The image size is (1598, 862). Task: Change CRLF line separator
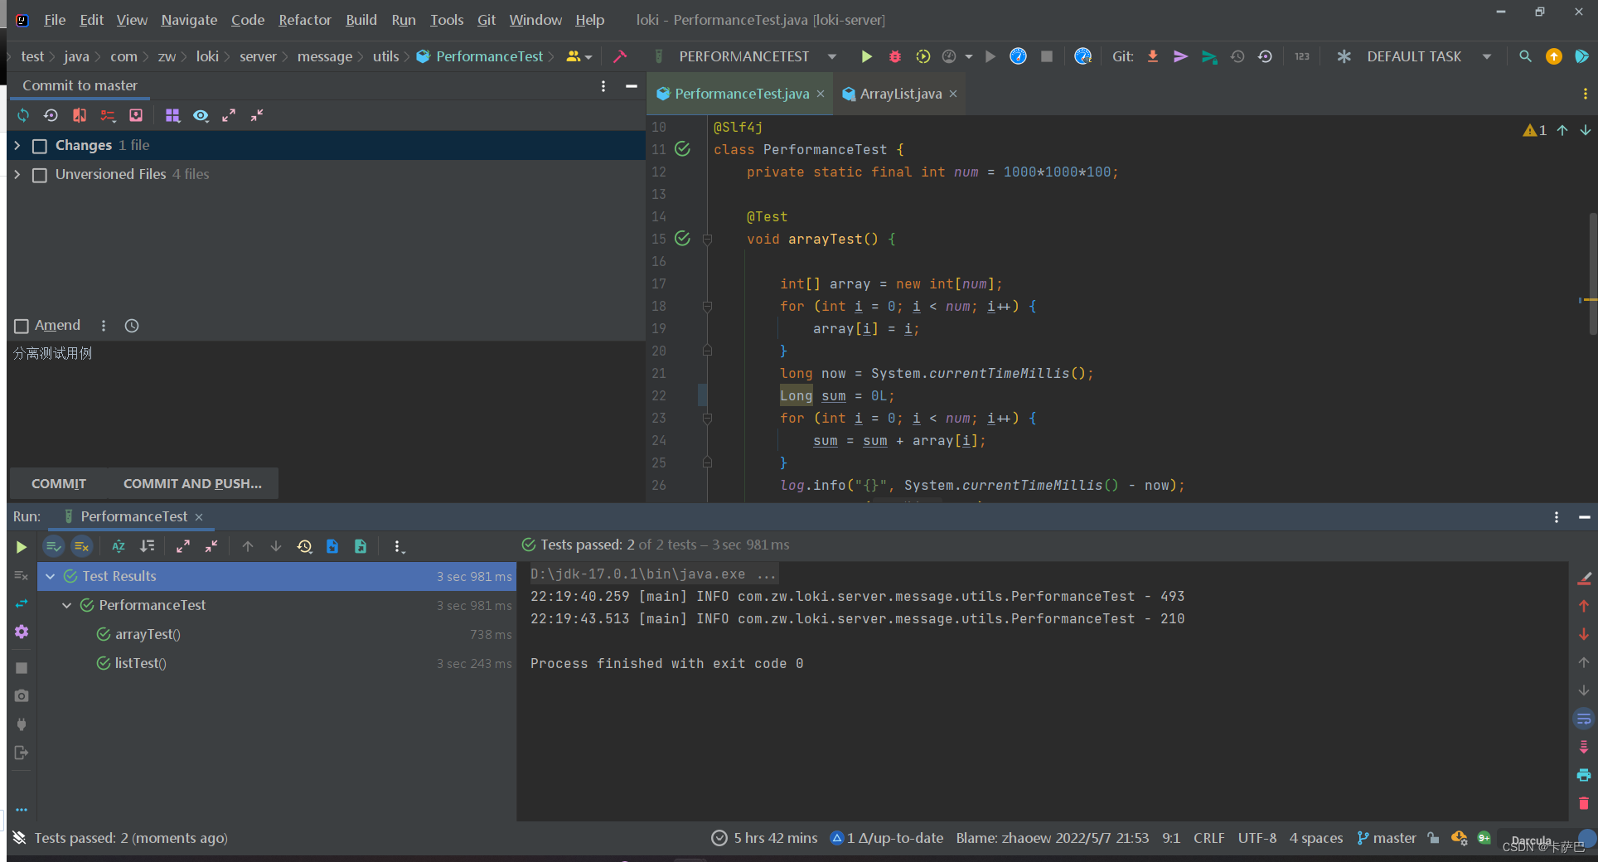[1208, 838]
